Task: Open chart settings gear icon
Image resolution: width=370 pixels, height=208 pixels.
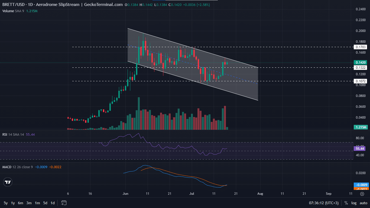Action: click(x=362, y=194)
